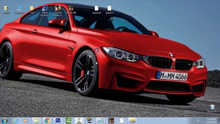Viewport: 220px width, 124px height.
Task: Launch GTA SA-MP desktop icon
Action: pos(71,10)
